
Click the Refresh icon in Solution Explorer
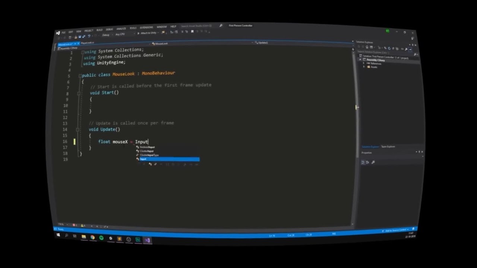coord(389,48)
